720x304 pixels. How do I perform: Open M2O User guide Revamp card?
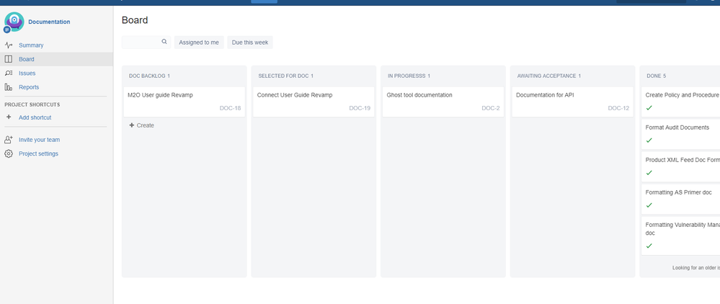tap(184, 102)
